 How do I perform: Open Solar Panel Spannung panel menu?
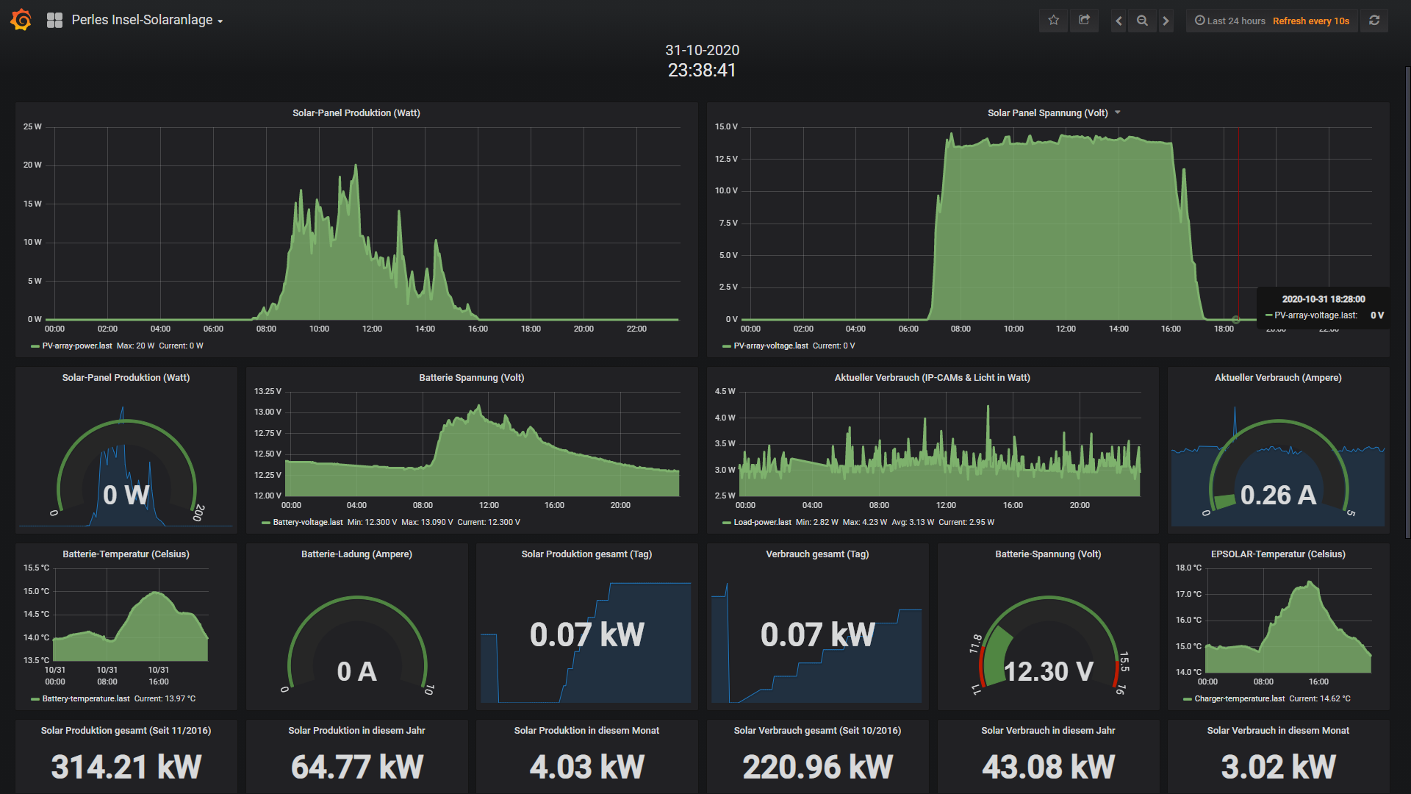coord(1118,112)
